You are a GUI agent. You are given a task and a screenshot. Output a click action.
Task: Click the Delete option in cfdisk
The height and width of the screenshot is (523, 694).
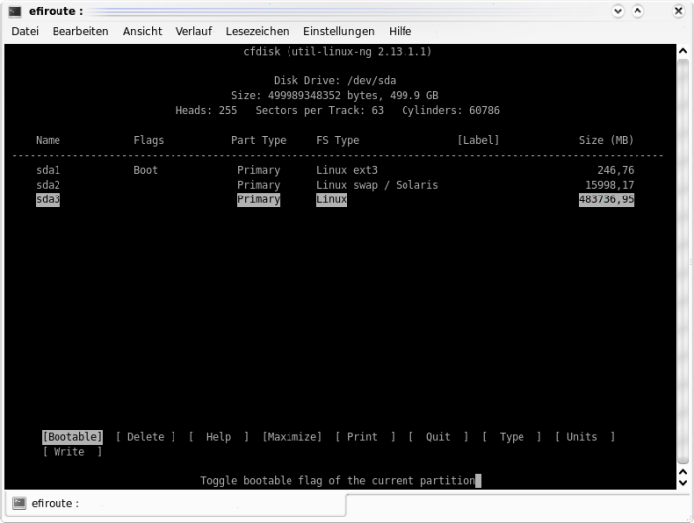tap(146, 437)
